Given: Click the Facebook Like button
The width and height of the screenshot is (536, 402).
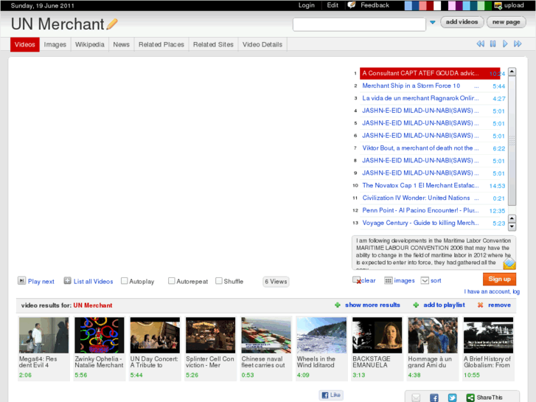Looking at the screenshot, I should point(331,395).
